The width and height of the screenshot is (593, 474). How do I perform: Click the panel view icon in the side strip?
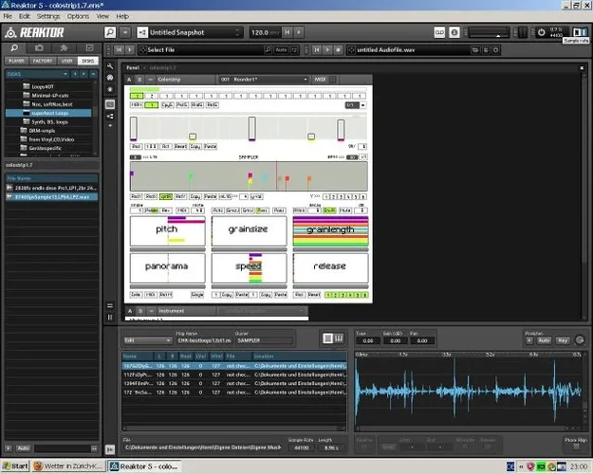pyautogui.click(x=110, y=104)
